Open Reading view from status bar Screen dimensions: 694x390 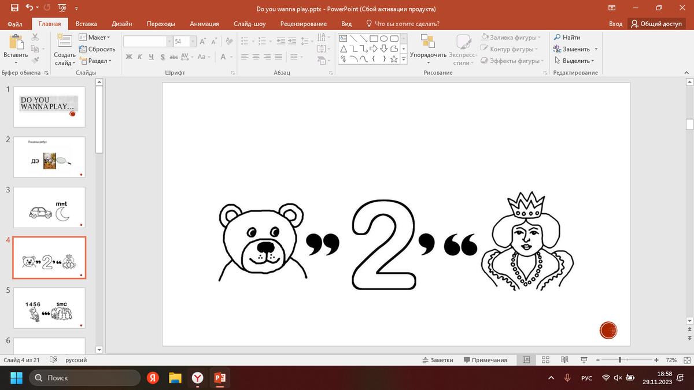pyautogui.click(x=564, y=359)
